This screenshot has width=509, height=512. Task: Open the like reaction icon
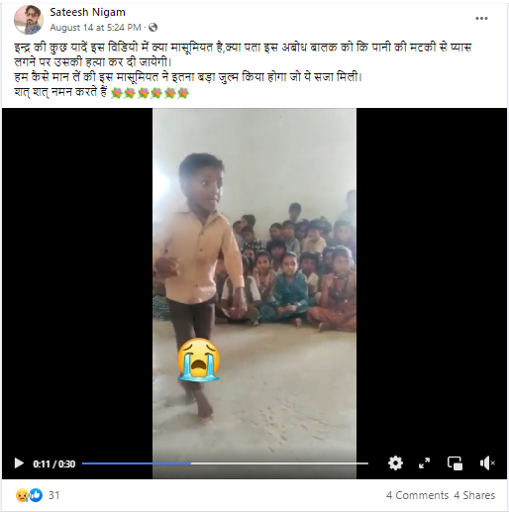pos(36,495)
